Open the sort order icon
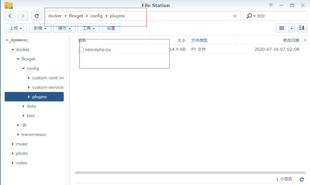 302,28
